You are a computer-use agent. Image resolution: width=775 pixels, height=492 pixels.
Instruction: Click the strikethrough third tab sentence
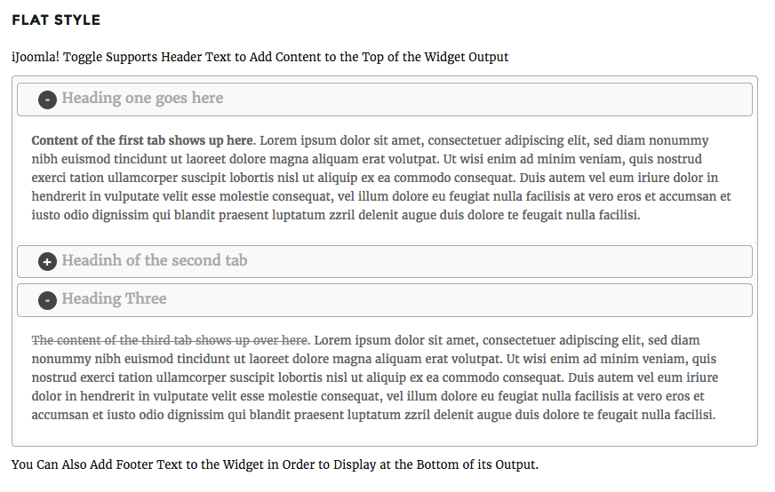170,340
